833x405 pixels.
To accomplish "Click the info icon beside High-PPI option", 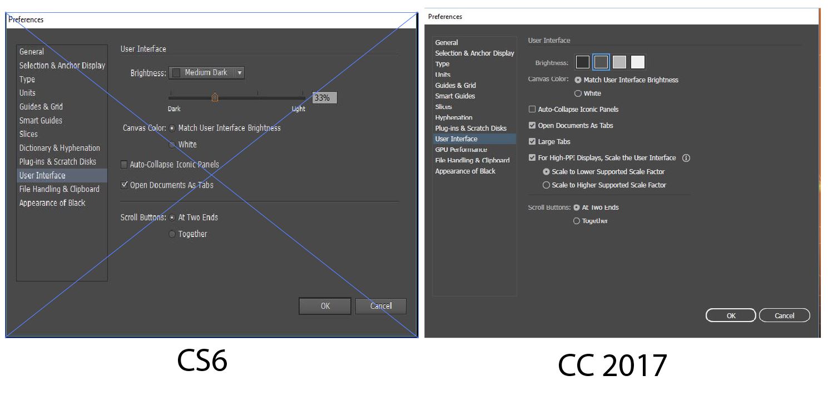I will tap(686, 158).
